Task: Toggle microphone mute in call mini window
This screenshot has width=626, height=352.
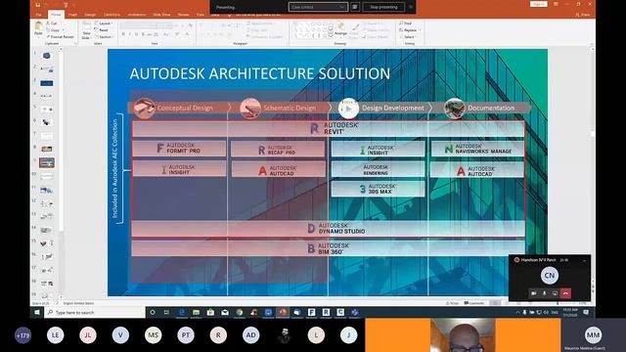Action: [x=544, y=293]
